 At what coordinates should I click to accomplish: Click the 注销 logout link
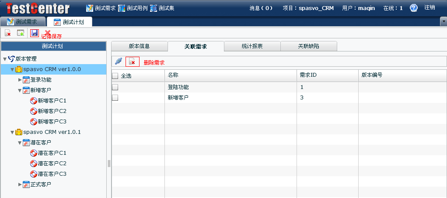pos(430,8)
